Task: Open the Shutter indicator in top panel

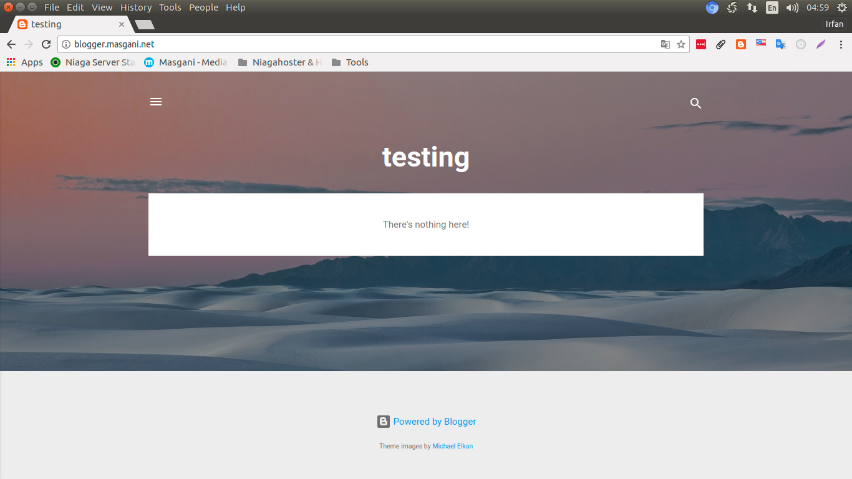Action: [733, 7]
